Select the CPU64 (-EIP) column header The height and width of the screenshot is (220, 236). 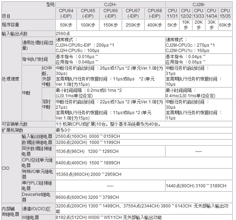[x=66, y=13]
